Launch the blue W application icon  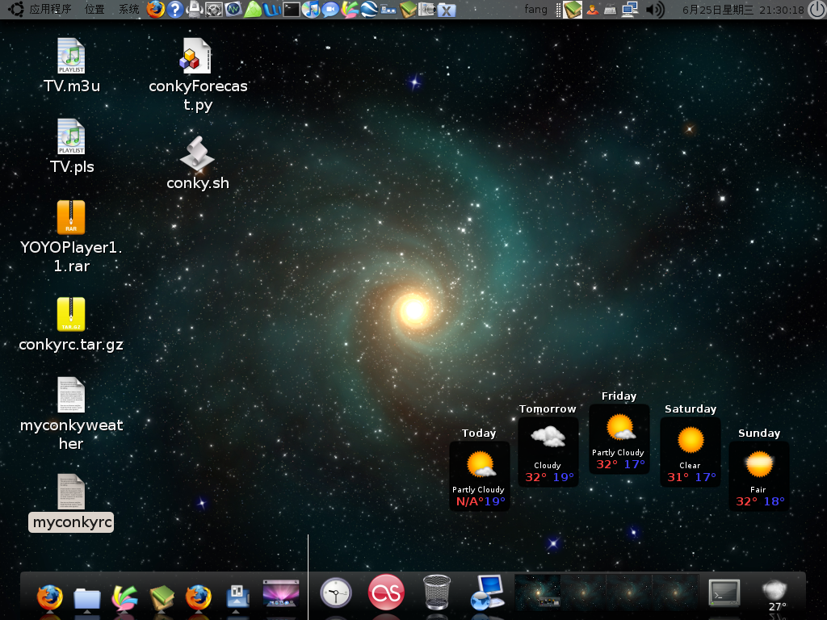[272, 9]
